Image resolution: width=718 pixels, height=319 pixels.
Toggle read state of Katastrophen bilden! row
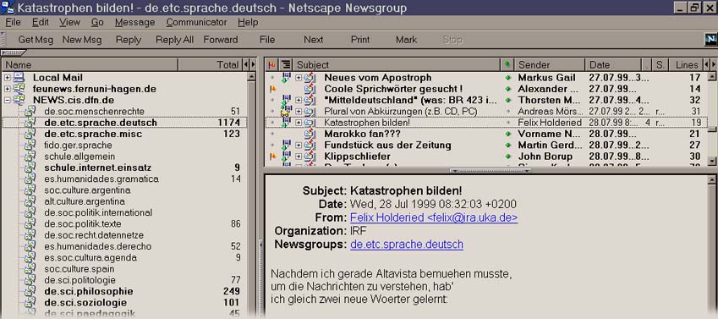pos(507,123)
